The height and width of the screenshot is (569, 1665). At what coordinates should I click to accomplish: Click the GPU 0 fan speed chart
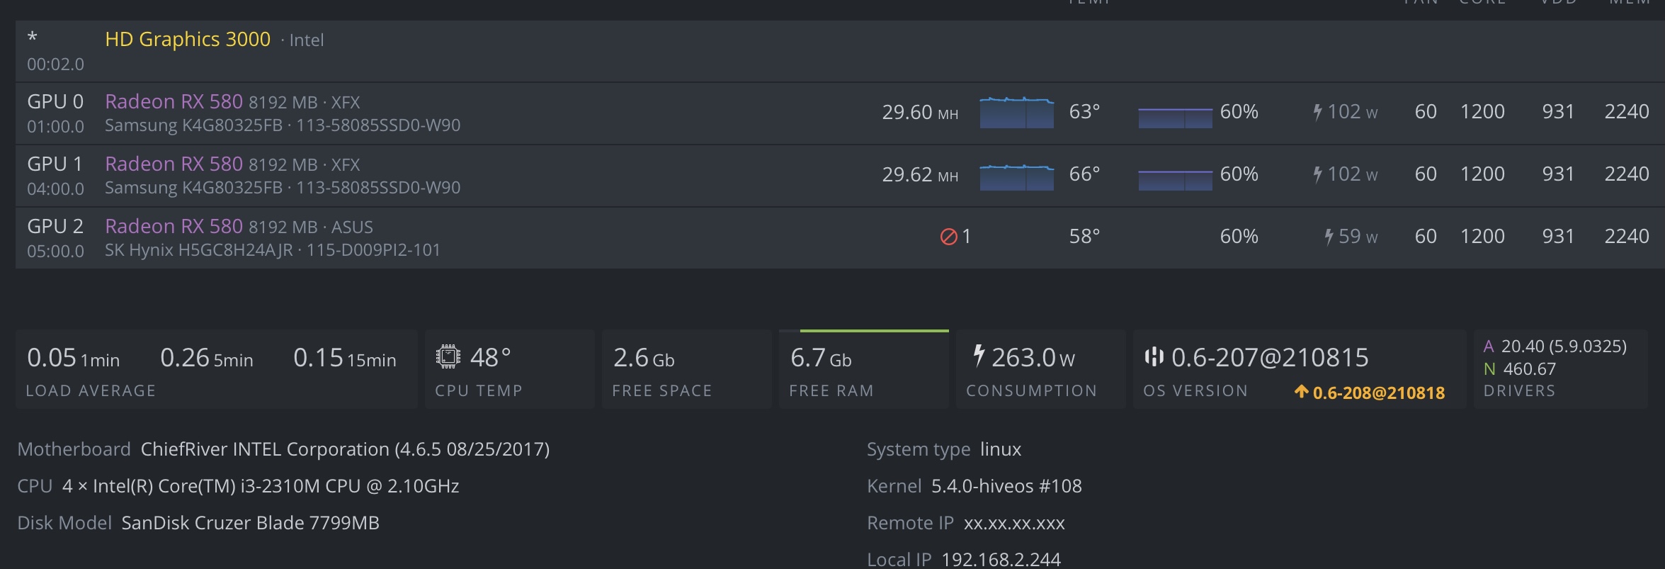[1175, 117]
